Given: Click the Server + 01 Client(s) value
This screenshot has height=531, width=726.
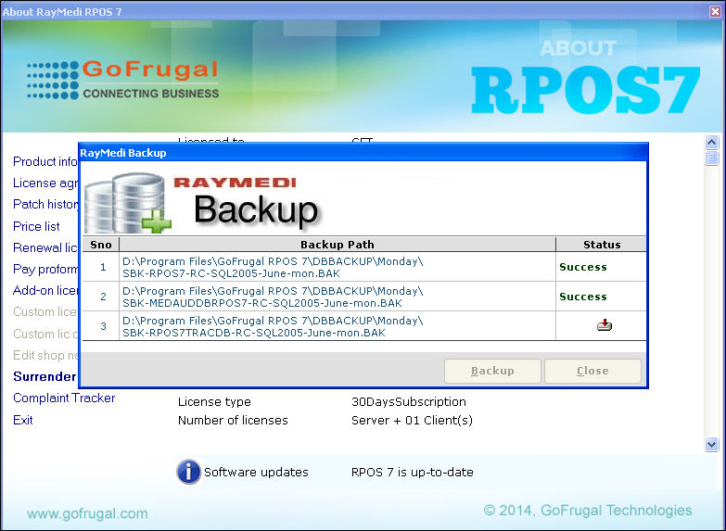Looking at the screenshot, I should [412, 421].
